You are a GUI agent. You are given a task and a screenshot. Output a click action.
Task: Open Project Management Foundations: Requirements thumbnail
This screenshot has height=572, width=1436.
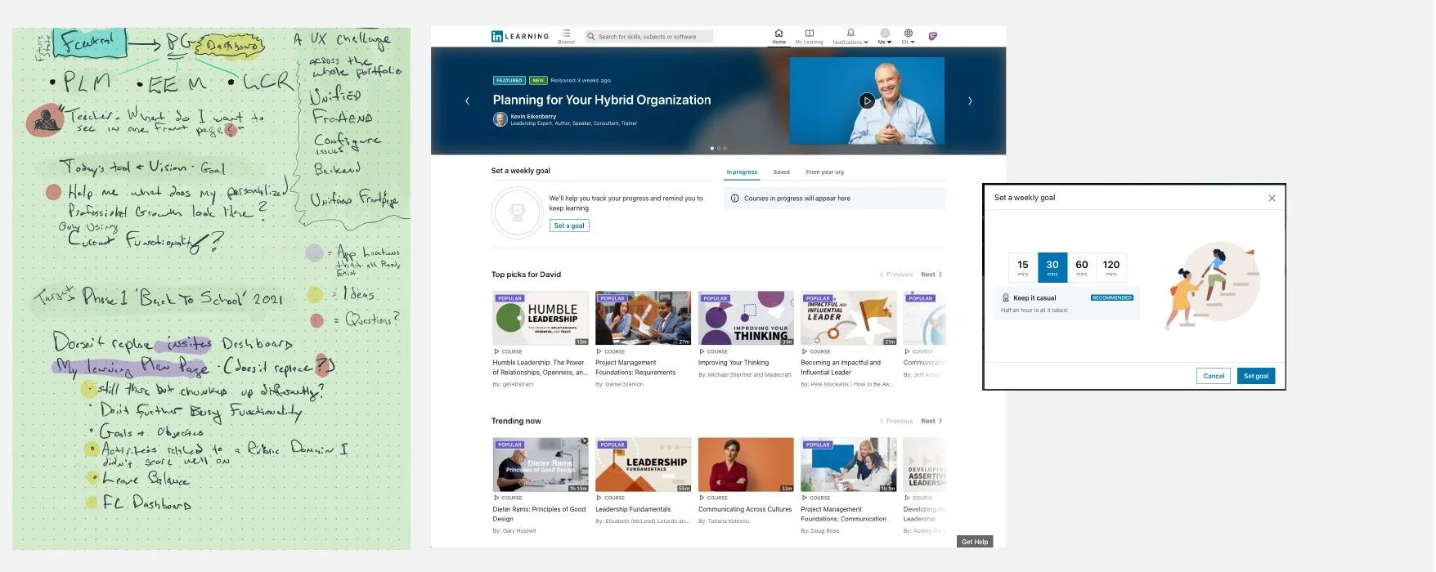point(643,318)
